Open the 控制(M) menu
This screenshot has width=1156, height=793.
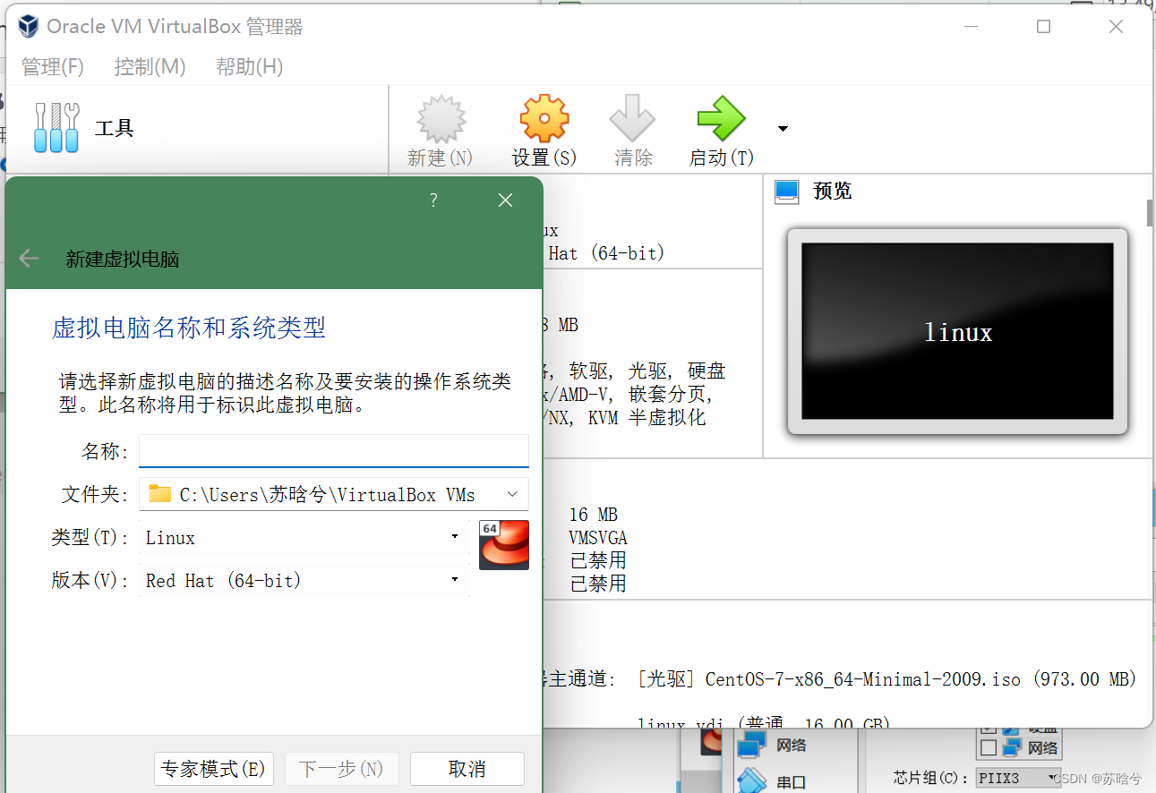click(150, 66)
